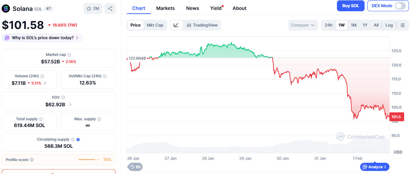Image resolution: width=413 pixels, height=174 pixels.
Task: Enable Log scale on chart
Action: pyautogui.click(x=389, y=25)
